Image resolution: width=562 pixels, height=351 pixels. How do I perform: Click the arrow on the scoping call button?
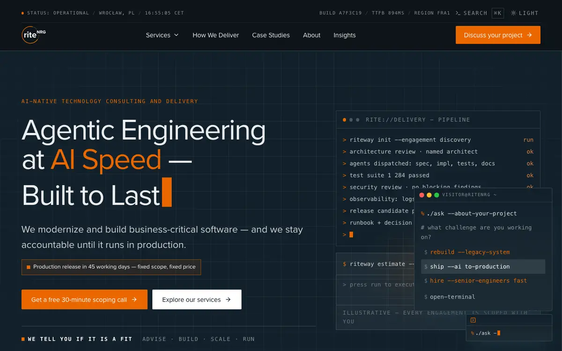point(134,300)
